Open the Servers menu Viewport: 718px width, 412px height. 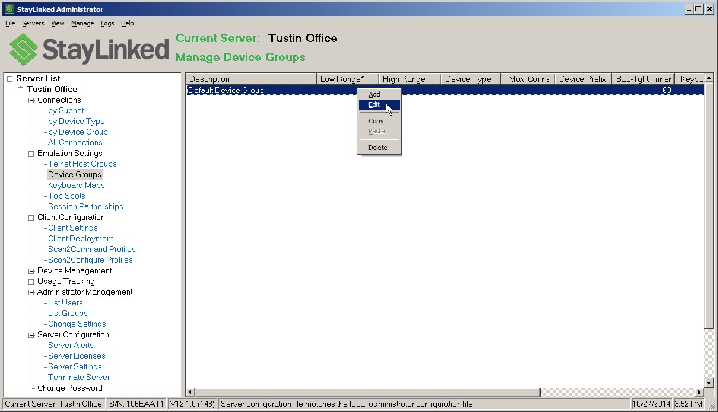click(33, 23)
